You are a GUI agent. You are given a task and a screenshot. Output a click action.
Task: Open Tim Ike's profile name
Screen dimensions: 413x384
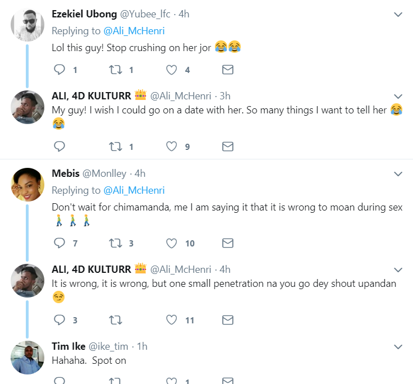coord(68,346)
